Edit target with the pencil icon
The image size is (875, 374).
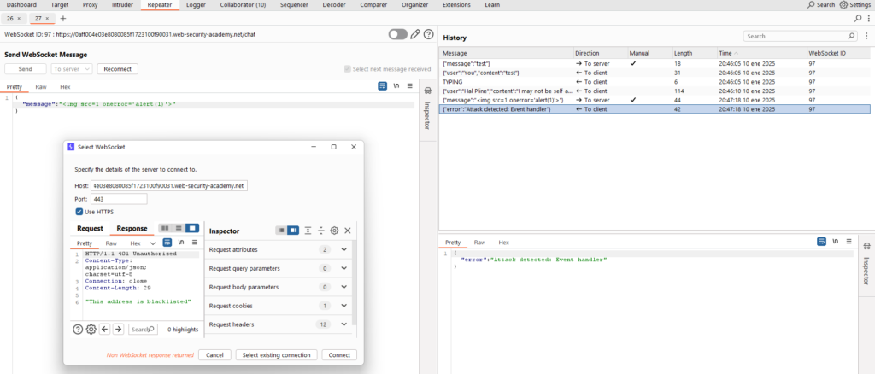pyautogui.click(x=414, y=34)
